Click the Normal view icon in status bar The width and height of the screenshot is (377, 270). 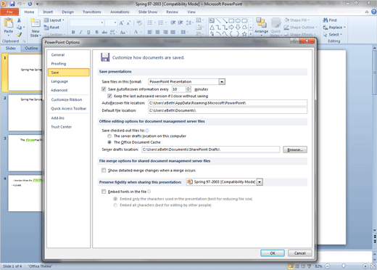(x=291, y=266)
